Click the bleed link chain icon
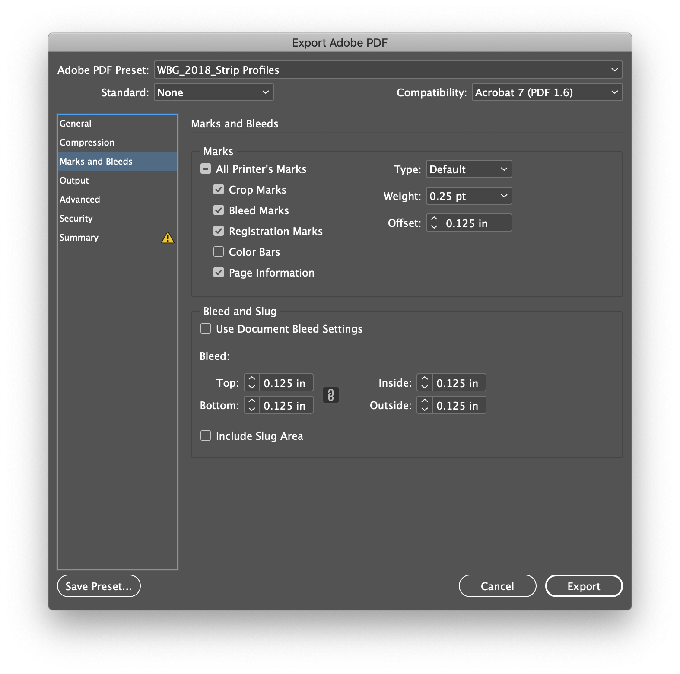Screen dimensions: 680x674 [x=331, y=394]
